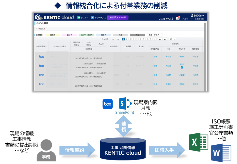Open 月報 未設定 link in 2019年06月01日 row
The height and width of the screenshot is (164, 237).
[x=168, y=66]
